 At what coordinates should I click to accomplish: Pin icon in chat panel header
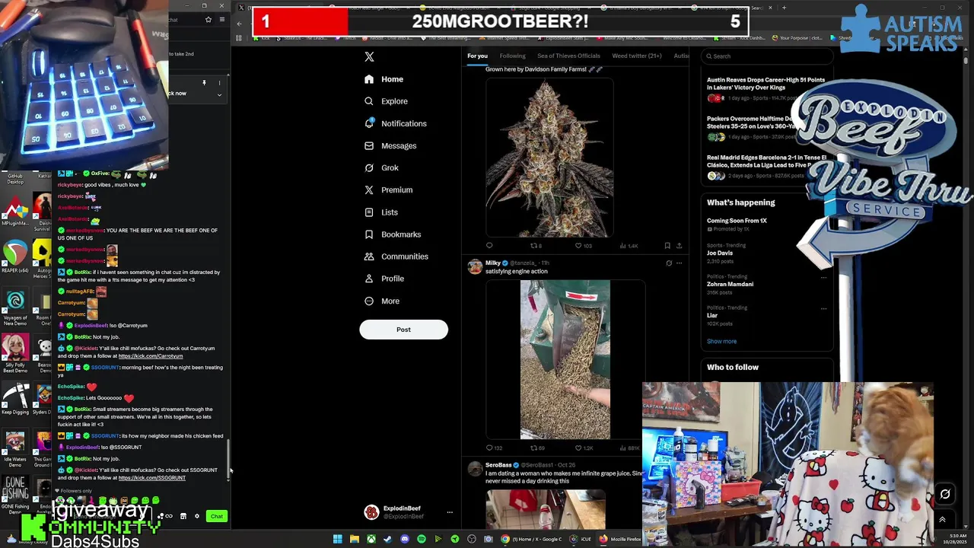pyautogui.click(x=204, y=82)
